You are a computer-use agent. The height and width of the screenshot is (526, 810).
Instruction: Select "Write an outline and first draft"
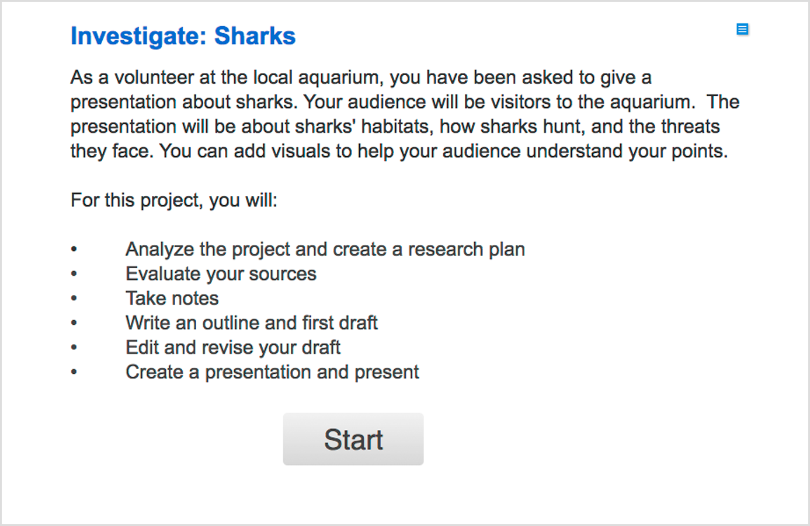tap(252, 322)
